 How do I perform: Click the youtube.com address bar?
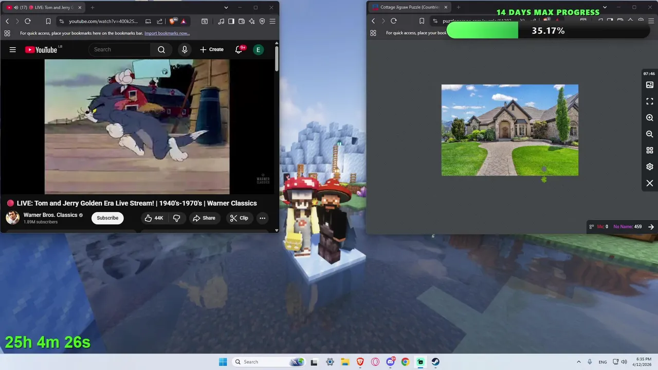point(103,21)
